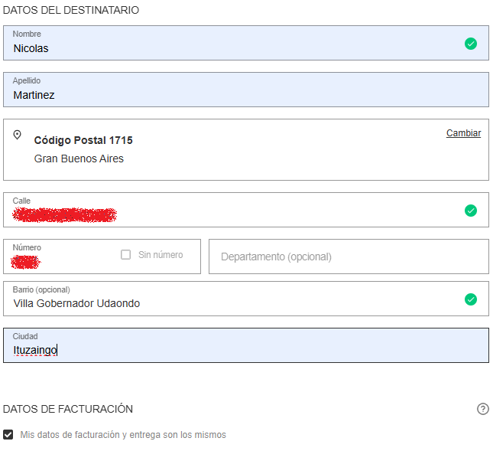Click the location pin icon

tap(18, 135)
